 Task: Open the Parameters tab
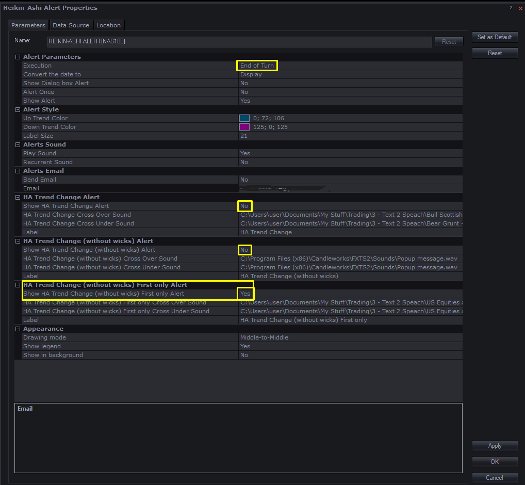pyautogui.click(x=28, y=25)
